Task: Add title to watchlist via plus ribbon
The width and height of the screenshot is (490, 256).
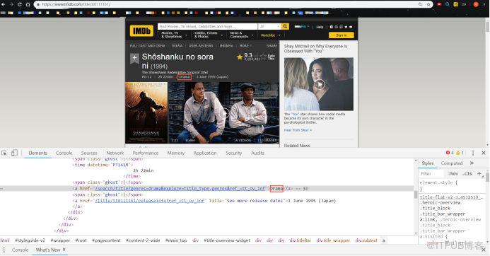Action: (x=134, y=58)
